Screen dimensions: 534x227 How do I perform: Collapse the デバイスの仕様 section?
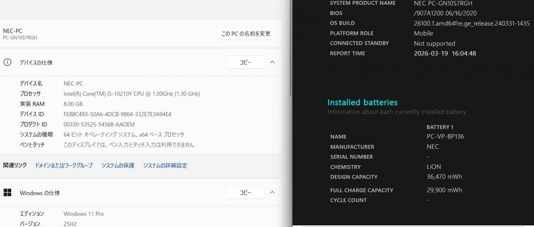(x=272, y=62)
